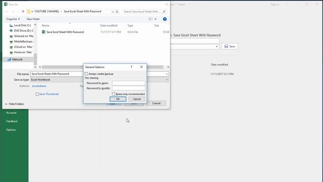Open the help icon in Save As dialog
The width and height of the screenshot is (323, 182).
165,19
